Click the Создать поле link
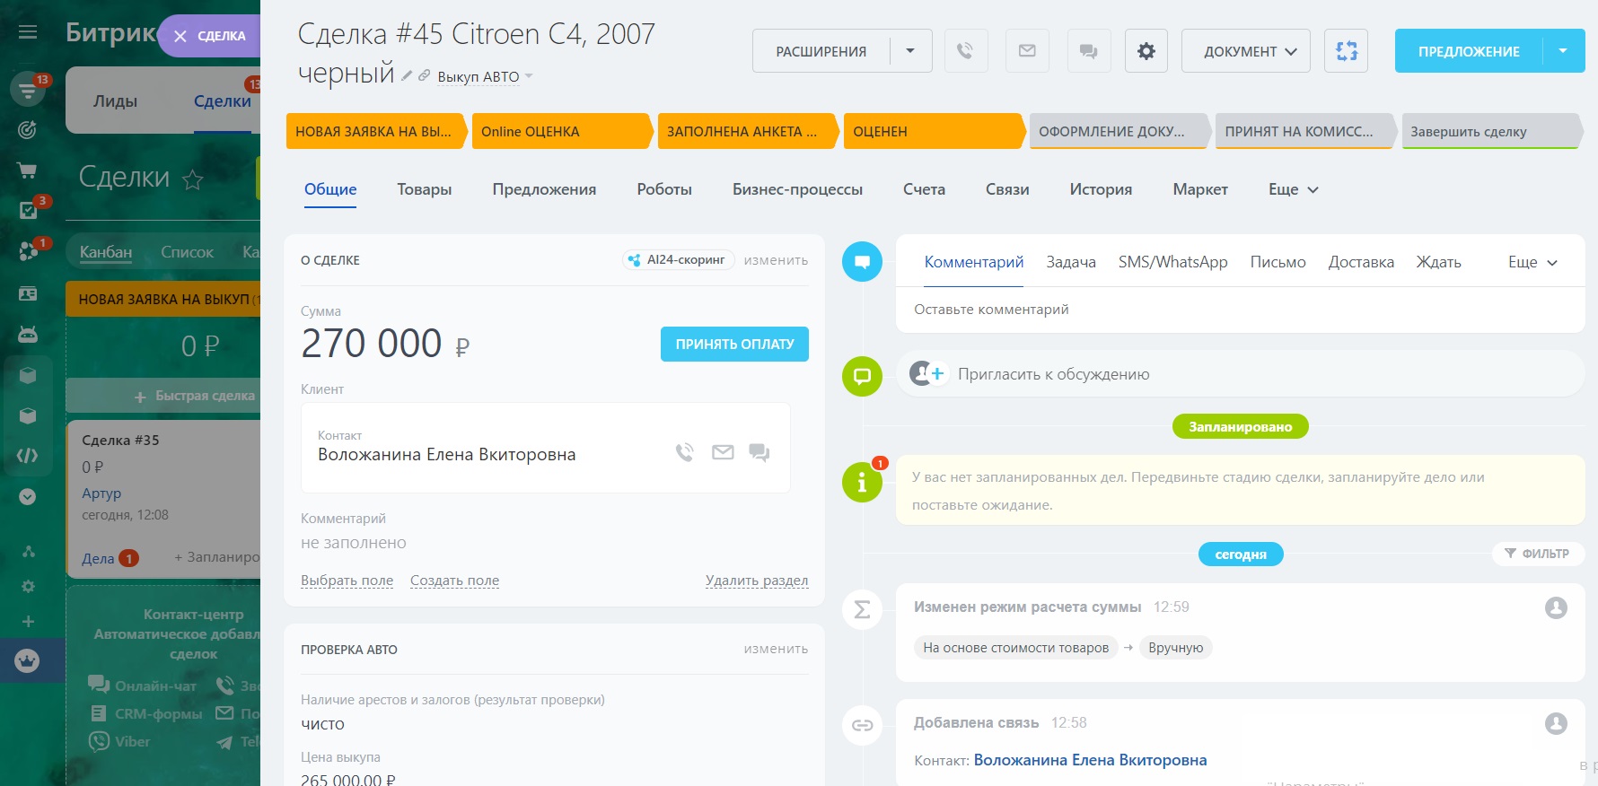 coord(454,581)
